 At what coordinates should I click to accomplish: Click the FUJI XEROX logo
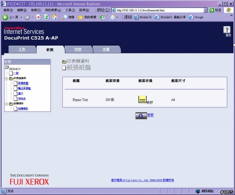pyautogui.click(x=29, y=182)
